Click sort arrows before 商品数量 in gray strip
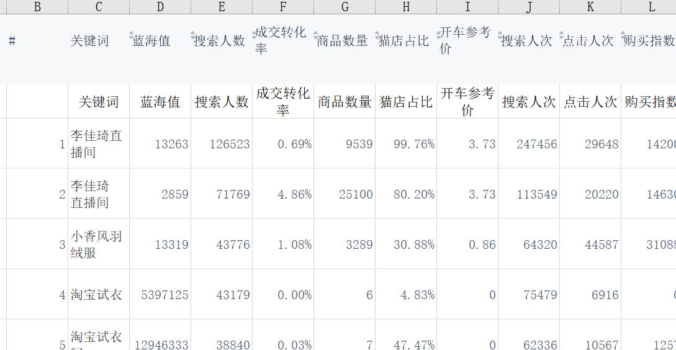The image size is (676, 350). [315, 35]
